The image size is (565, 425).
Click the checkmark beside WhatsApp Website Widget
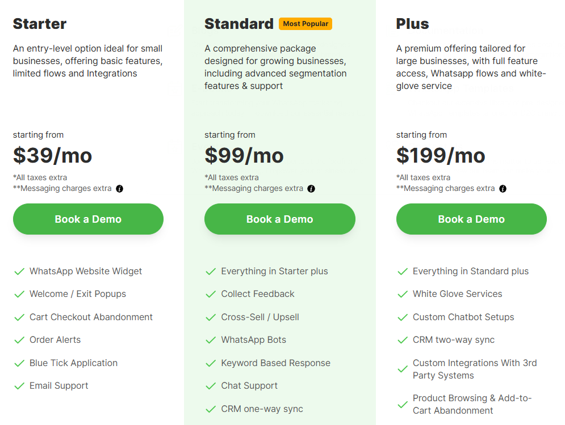18,271
